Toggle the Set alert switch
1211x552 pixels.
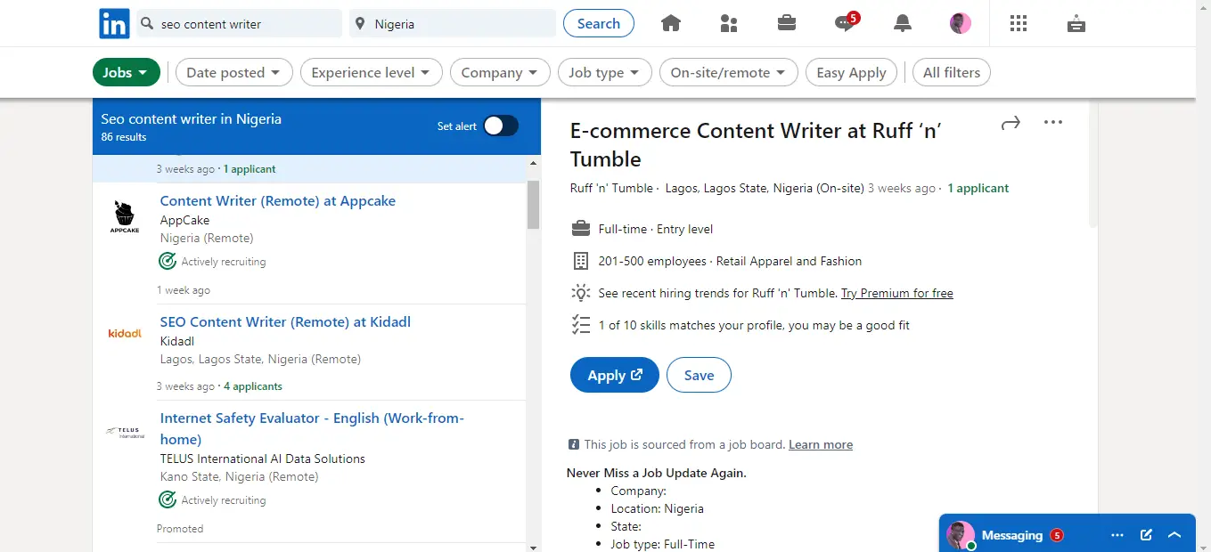tap(501, 126)
